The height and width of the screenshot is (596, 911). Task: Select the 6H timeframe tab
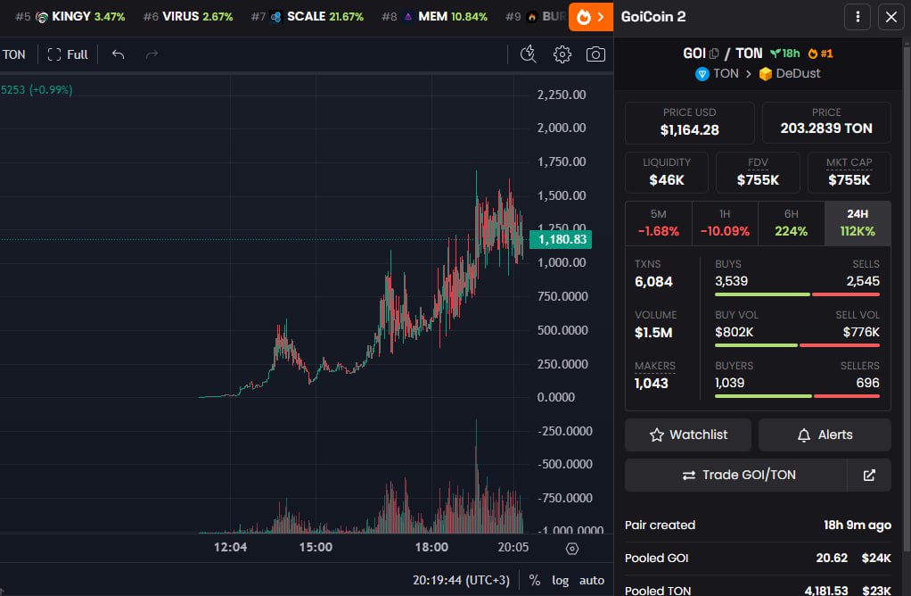click(x=791, y=223)
